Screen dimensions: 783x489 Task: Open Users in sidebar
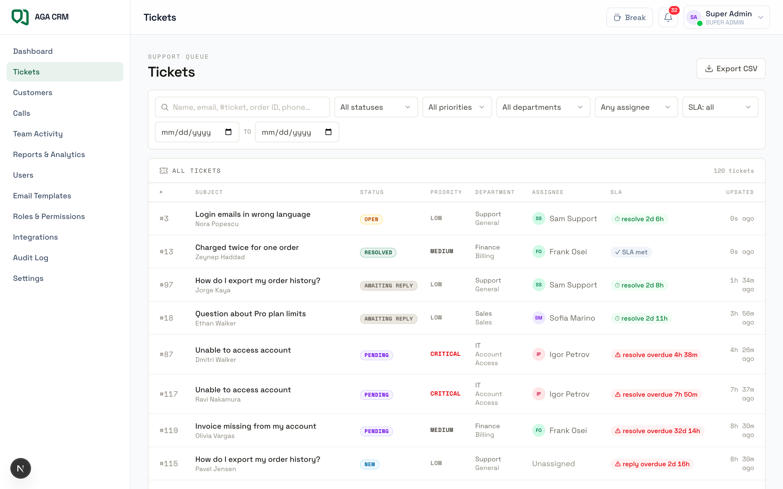click(x=65, y=175)
